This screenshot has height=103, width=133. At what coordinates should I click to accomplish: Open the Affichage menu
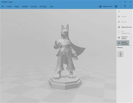click(43, 6)
